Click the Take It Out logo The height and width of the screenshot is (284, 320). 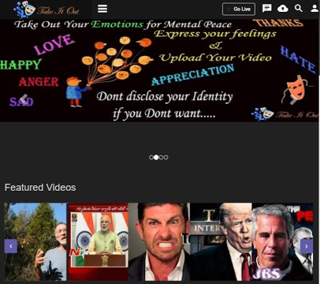46,9
